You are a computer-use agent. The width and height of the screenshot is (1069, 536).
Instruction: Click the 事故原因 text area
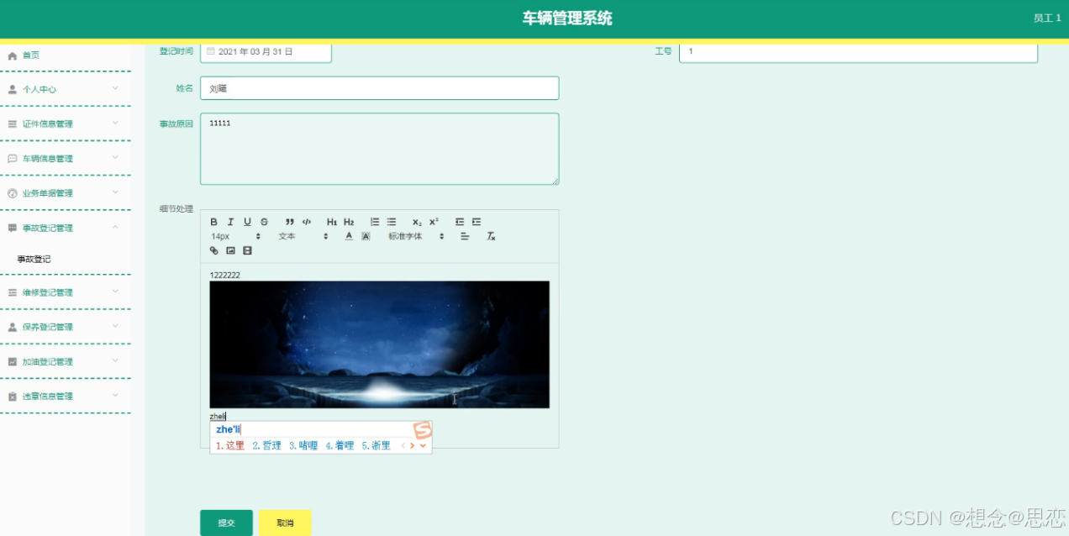click(x=379, y=149)
